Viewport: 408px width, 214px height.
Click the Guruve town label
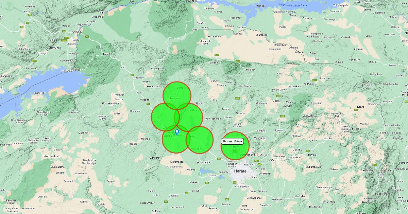coord(215,81)
